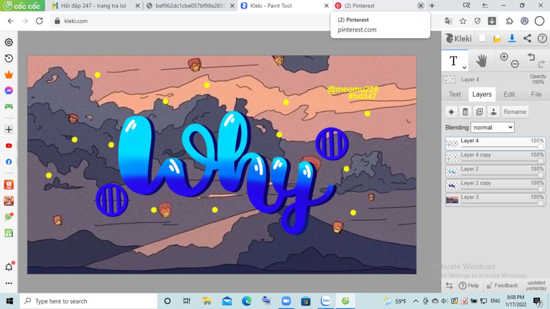This screenshot has width=550, height=309.
Task: Go back to previous page
Action: pyautogui.click(x=11, y=21)
